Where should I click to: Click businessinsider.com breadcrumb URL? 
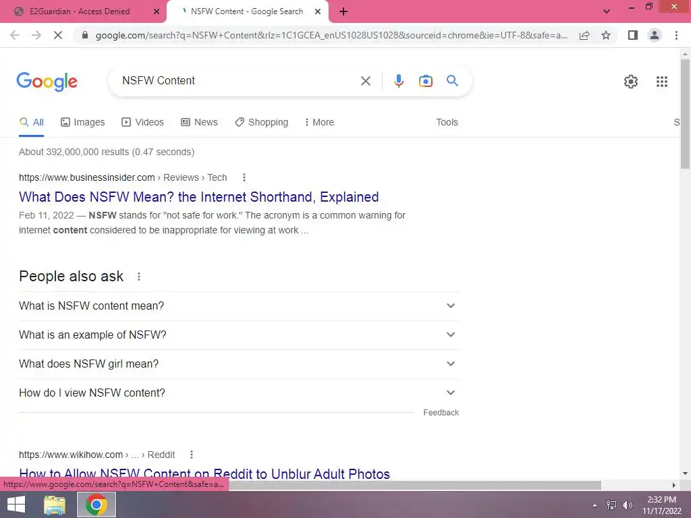(123, 177)
